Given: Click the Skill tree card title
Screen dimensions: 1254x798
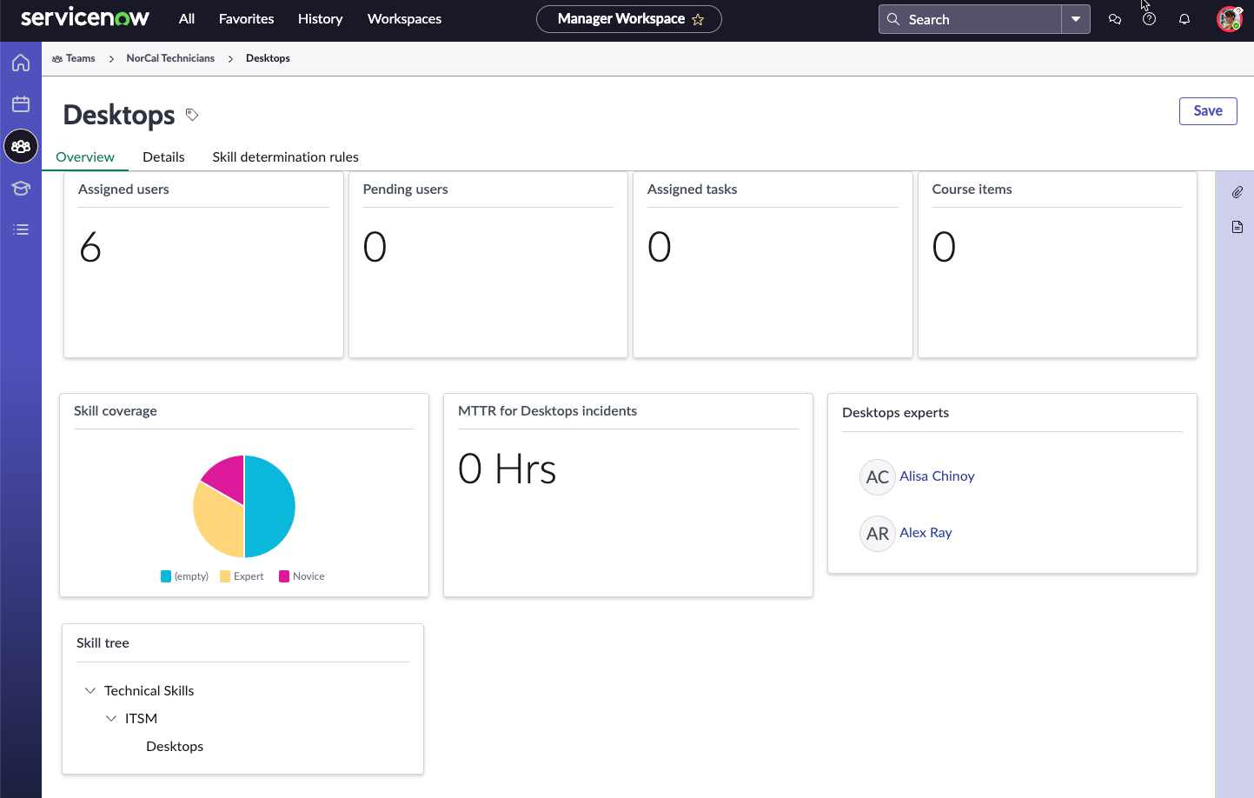Looking at the screenshot, I should [103, 642].
